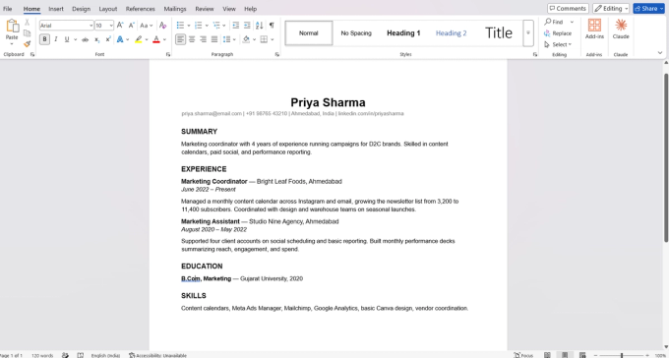Screen dimensions: 669x358
Task: Switch to Web Layout view icon
Action: pyautogui.click(x=582, y=355)
